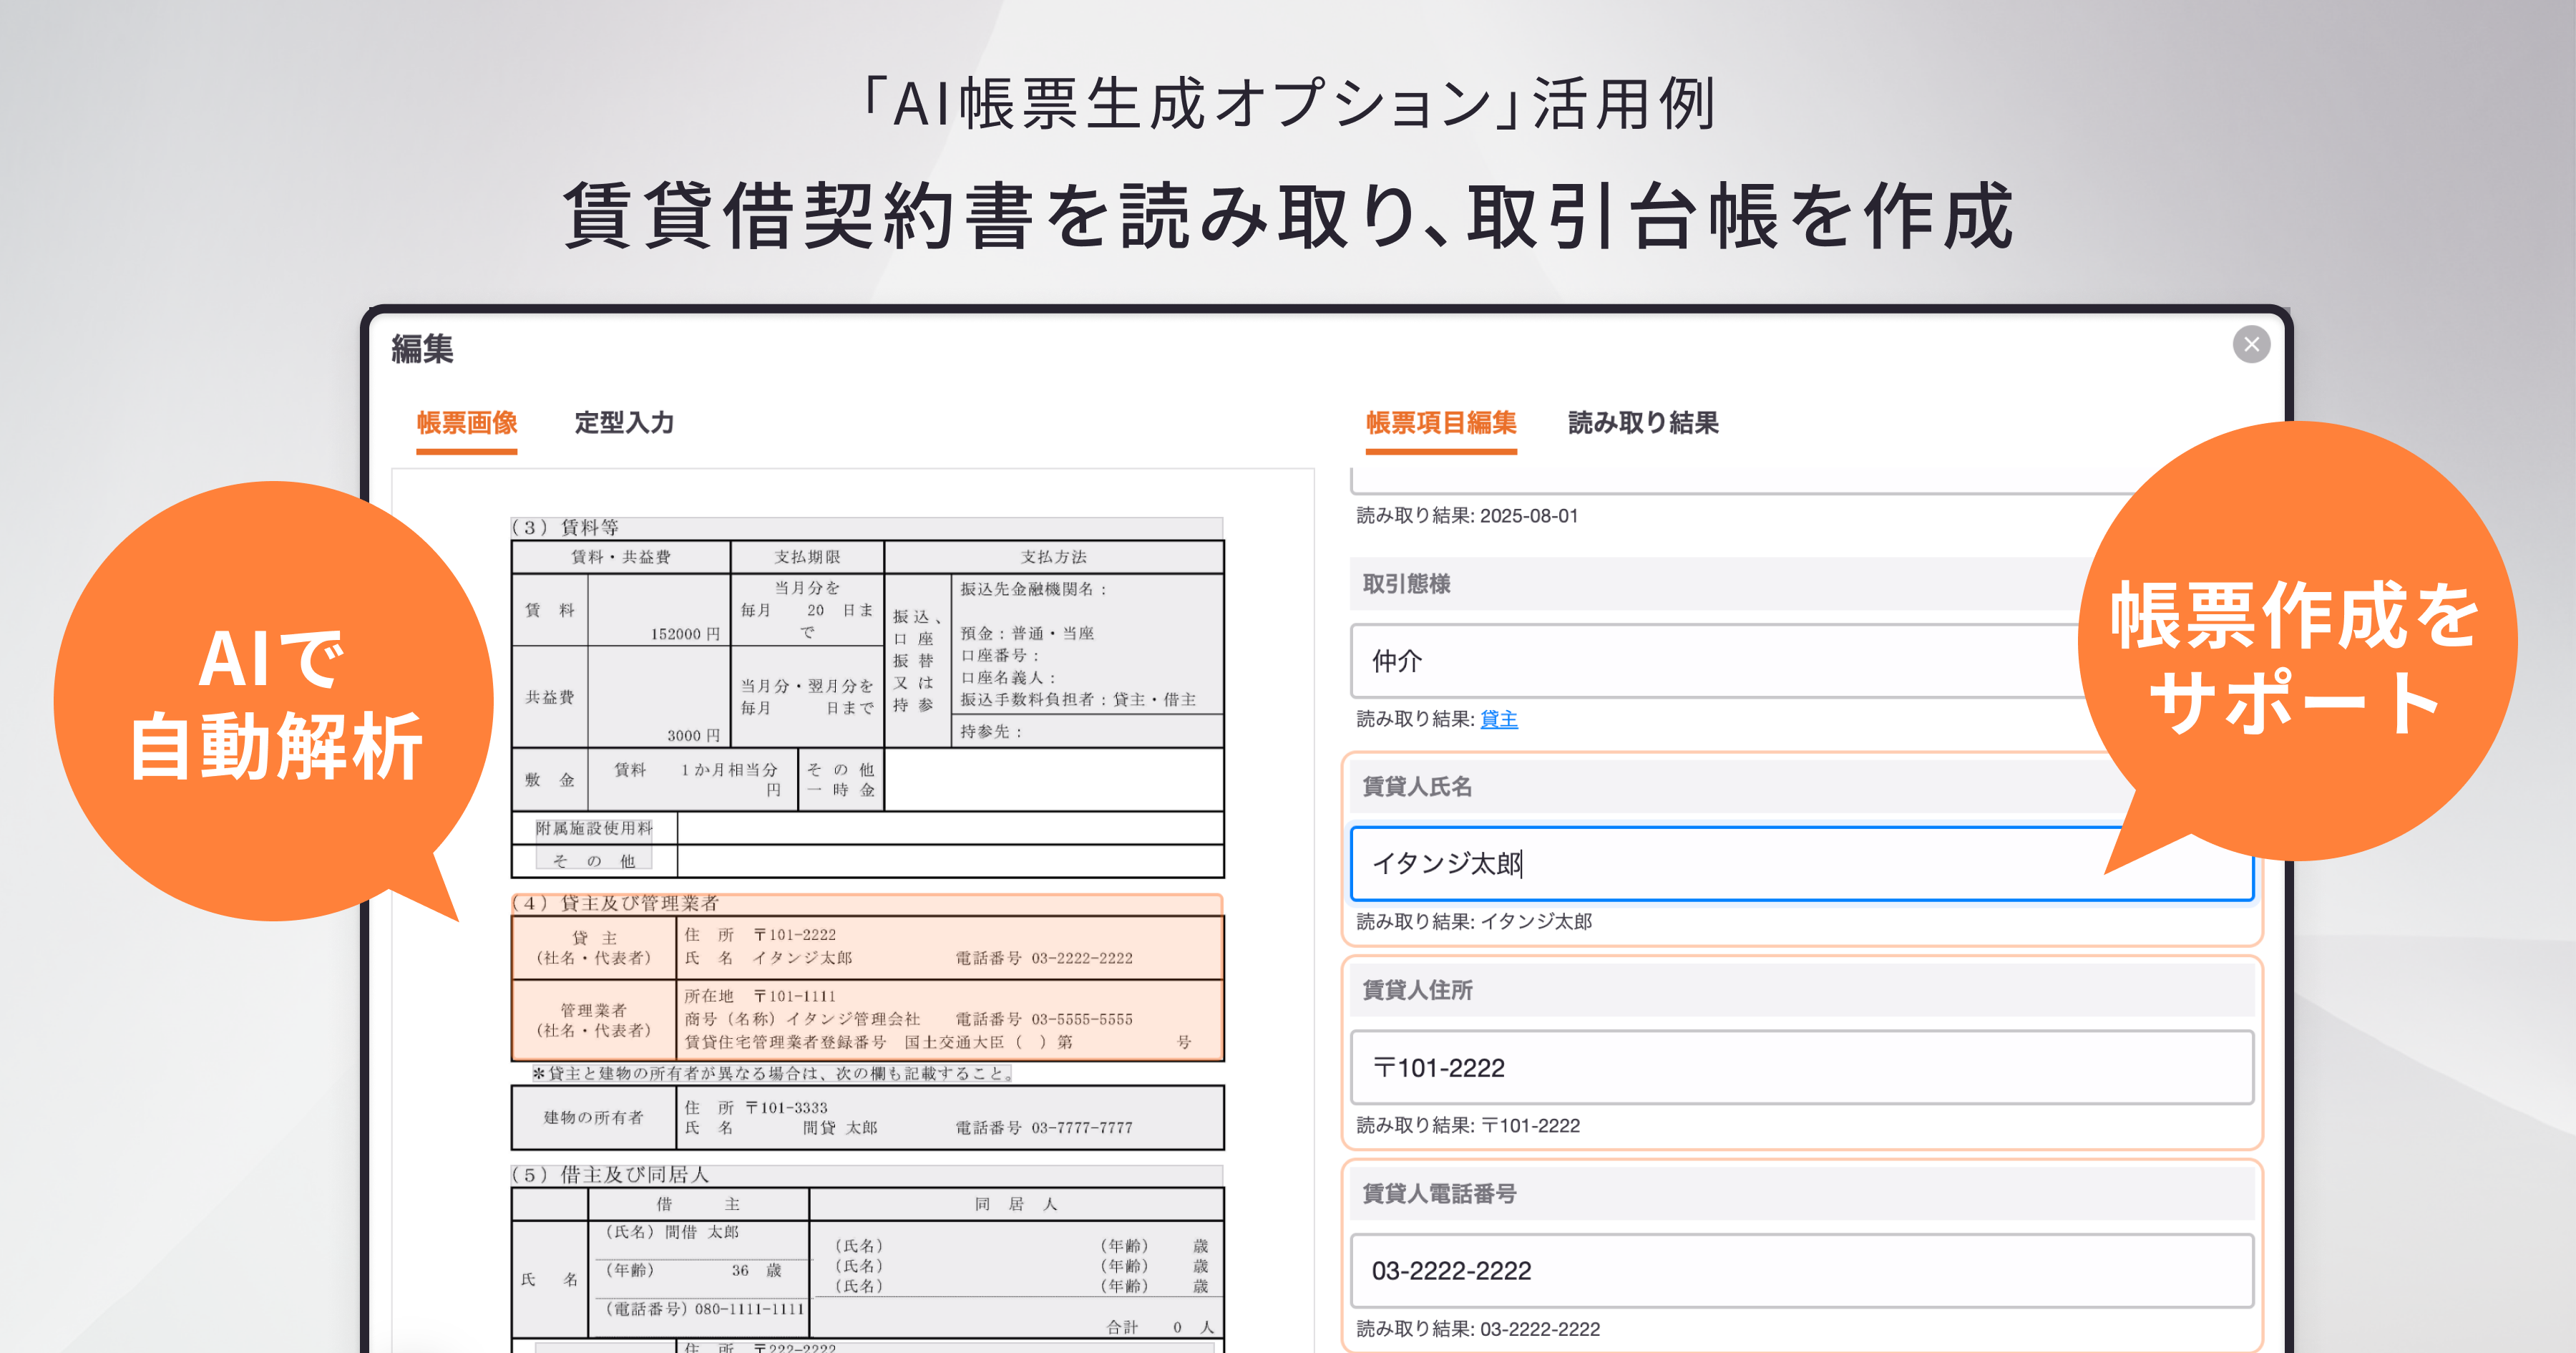Click the 貸主 link under 取引態様
The width and height of the screenshot is (2576, 1353).
coord(1498,719)
